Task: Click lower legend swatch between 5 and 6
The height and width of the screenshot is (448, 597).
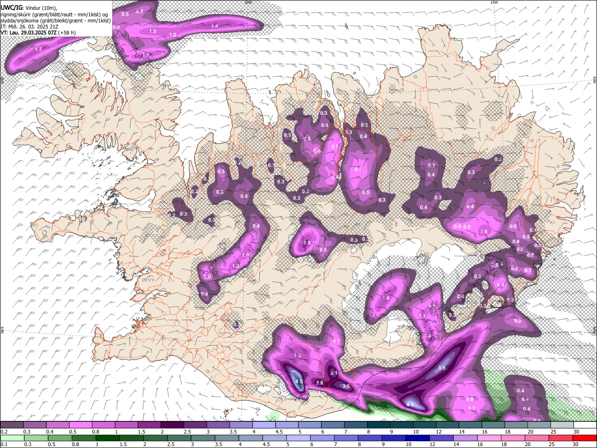Action: (298, 438)
